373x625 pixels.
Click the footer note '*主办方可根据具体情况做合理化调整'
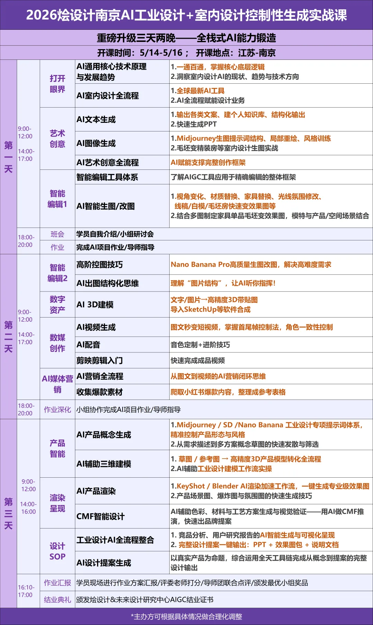tap(186, 616)
